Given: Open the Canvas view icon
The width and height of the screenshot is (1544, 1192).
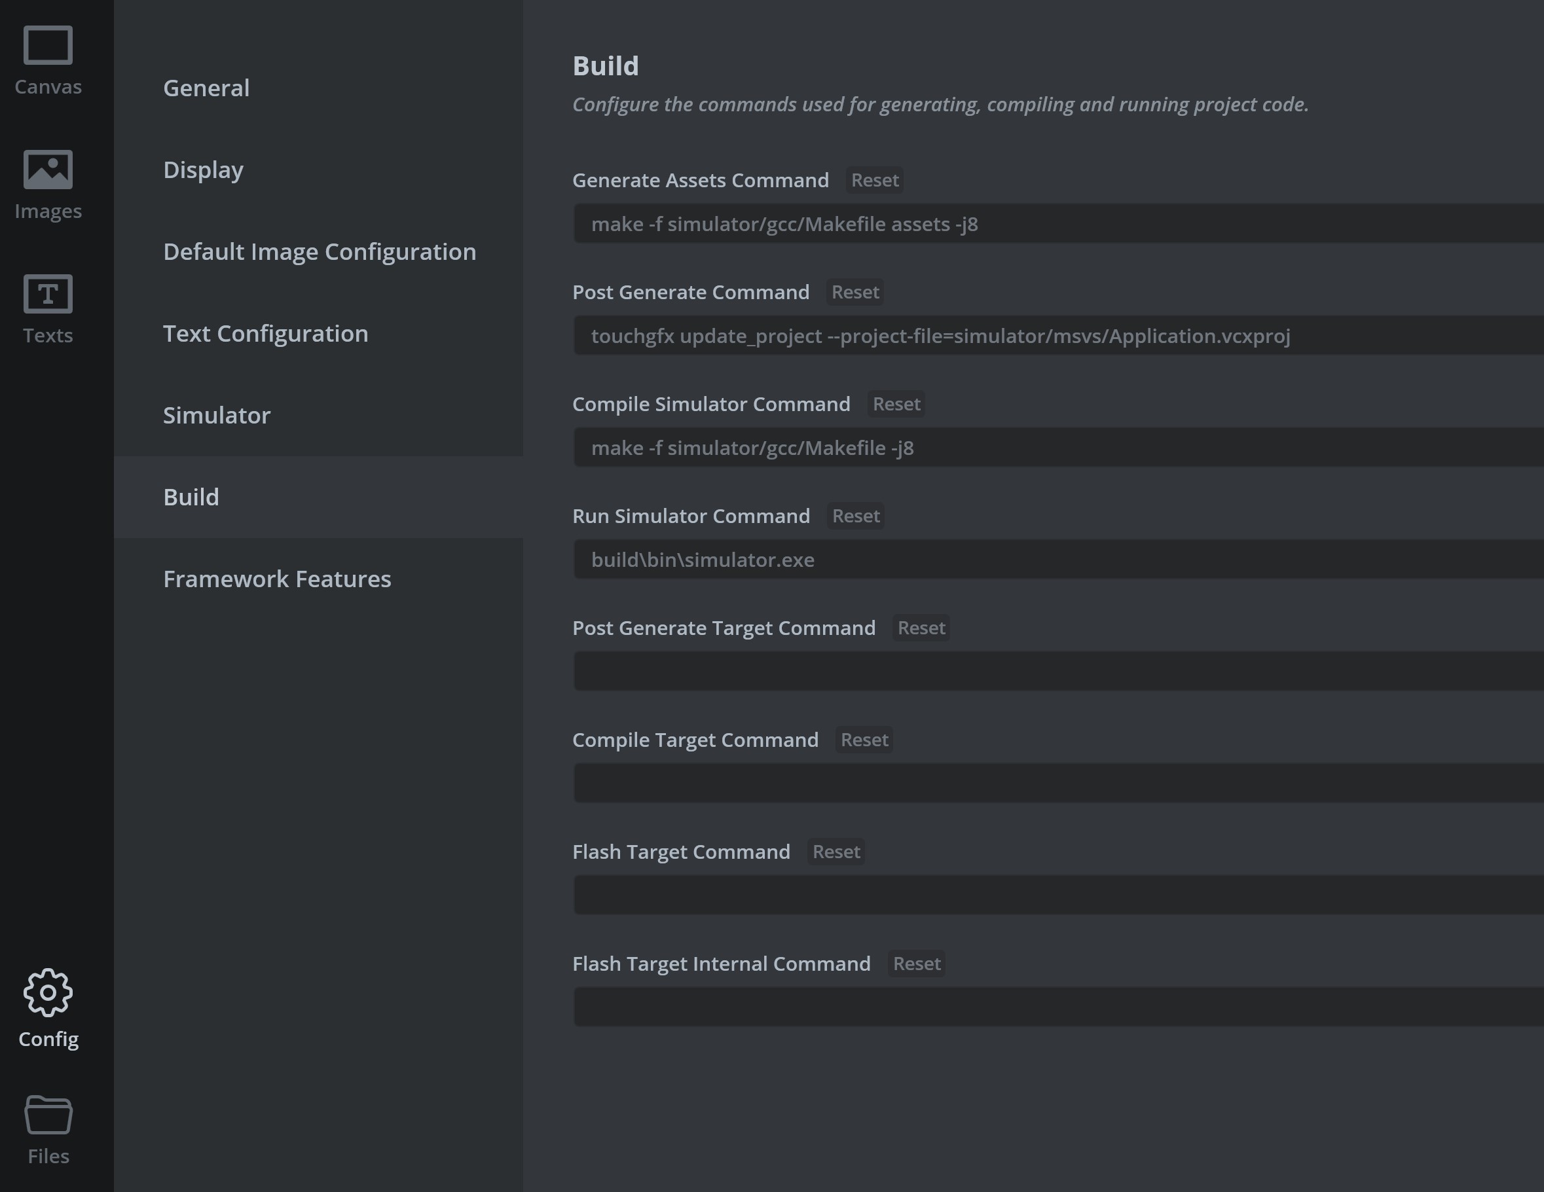Looking at the screenshot, I should coord(48,46).
